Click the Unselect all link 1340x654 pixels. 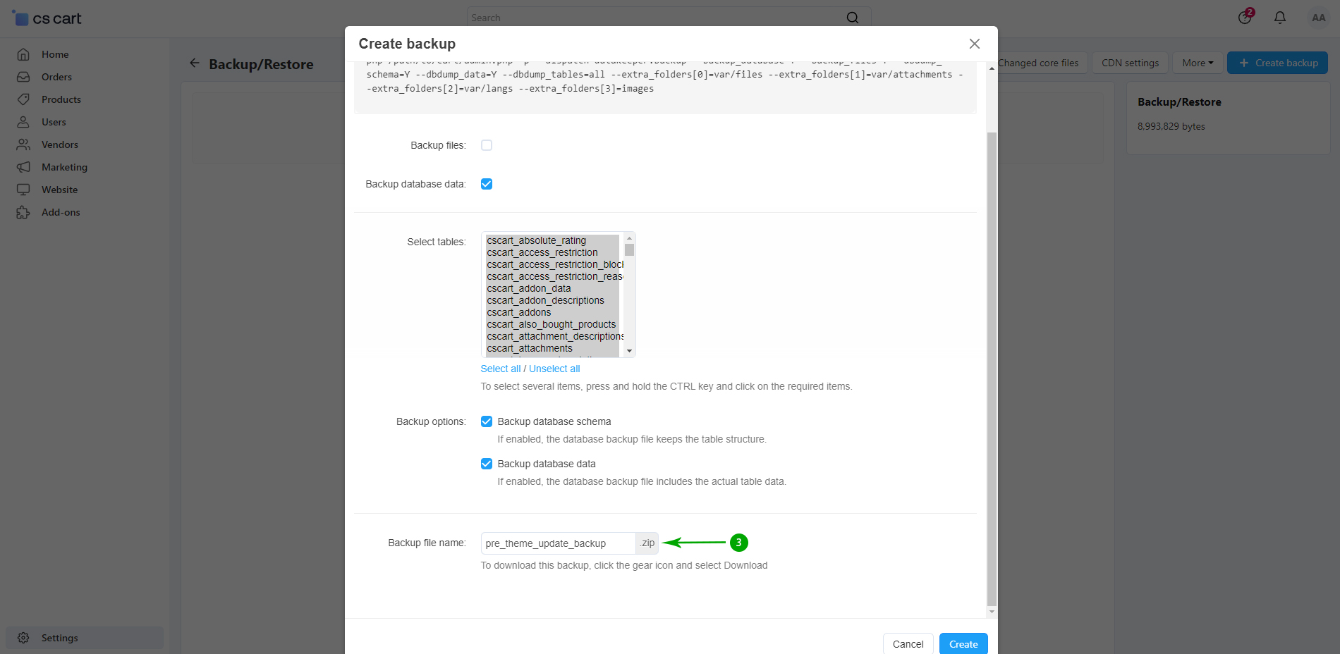pyautogui.click(x=554, y=369)
